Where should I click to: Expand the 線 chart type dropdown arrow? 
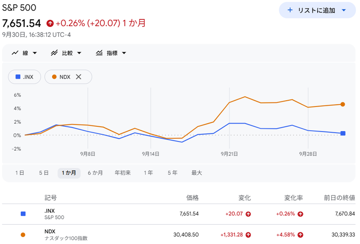click(x=35, y=53)
